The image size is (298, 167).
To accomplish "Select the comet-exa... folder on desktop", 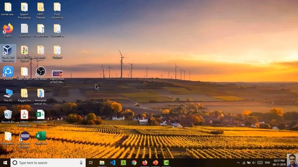I will click(8, 9).
